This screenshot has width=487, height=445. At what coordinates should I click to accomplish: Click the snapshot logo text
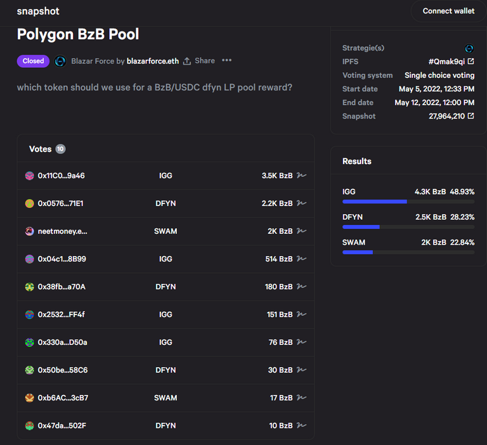point(38,11)
